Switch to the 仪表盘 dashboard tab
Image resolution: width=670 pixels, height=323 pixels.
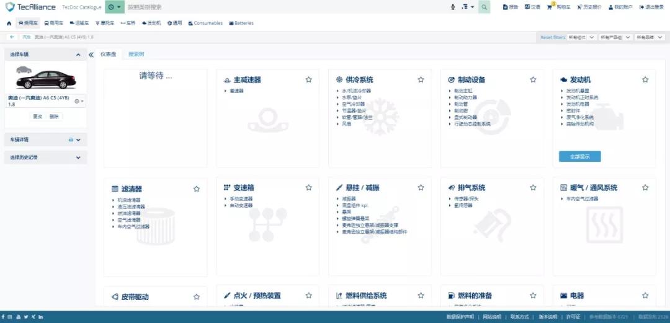coord(108,55)
